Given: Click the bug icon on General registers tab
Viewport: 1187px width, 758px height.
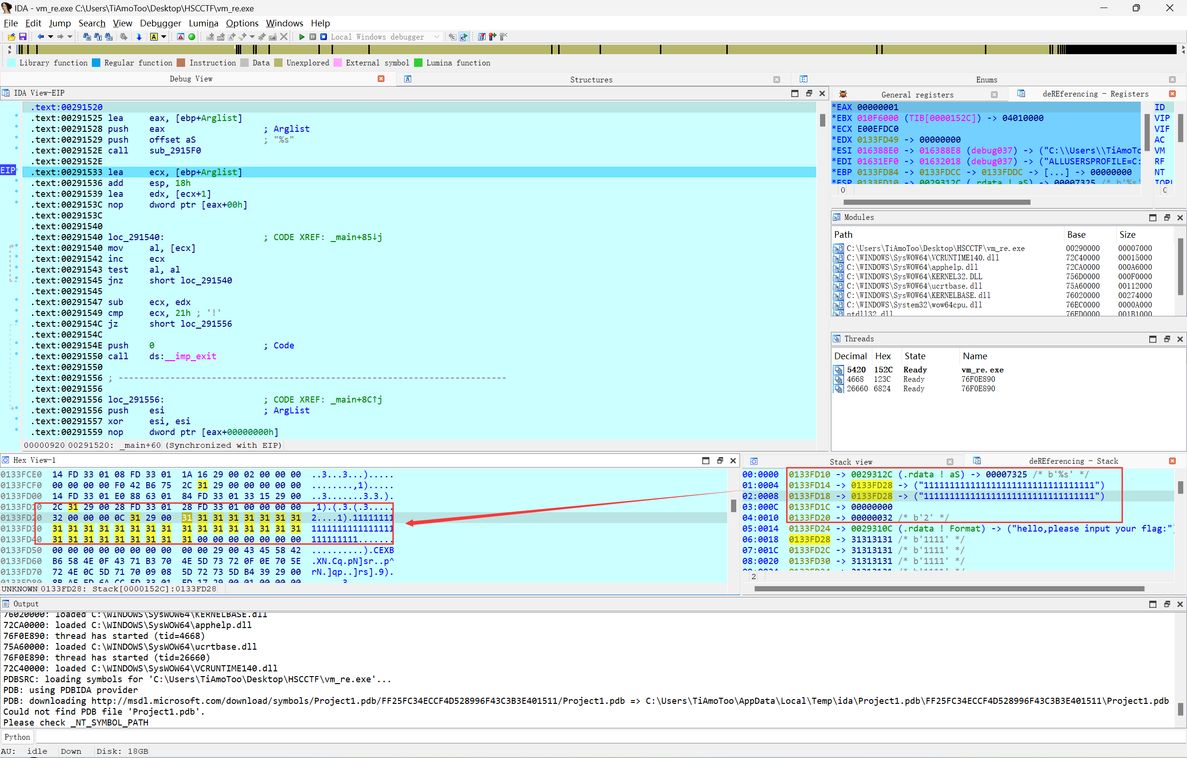Looking at the screenshot, I should [843, 94].
